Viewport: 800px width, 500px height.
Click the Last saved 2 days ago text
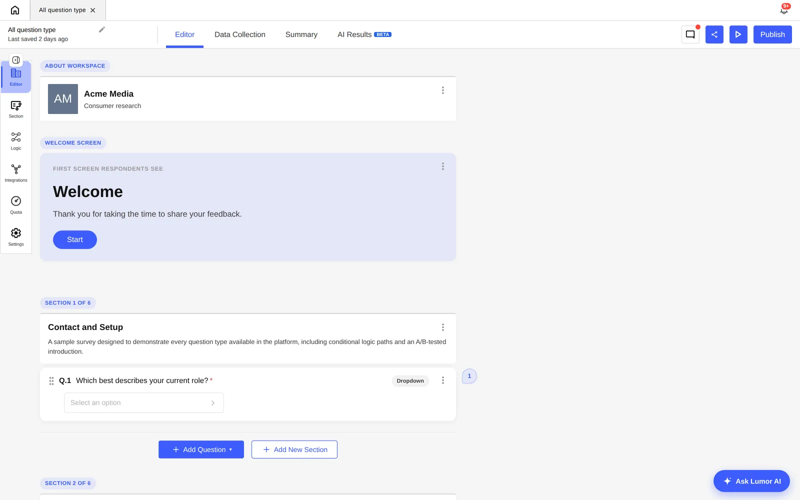click(38, 39)
